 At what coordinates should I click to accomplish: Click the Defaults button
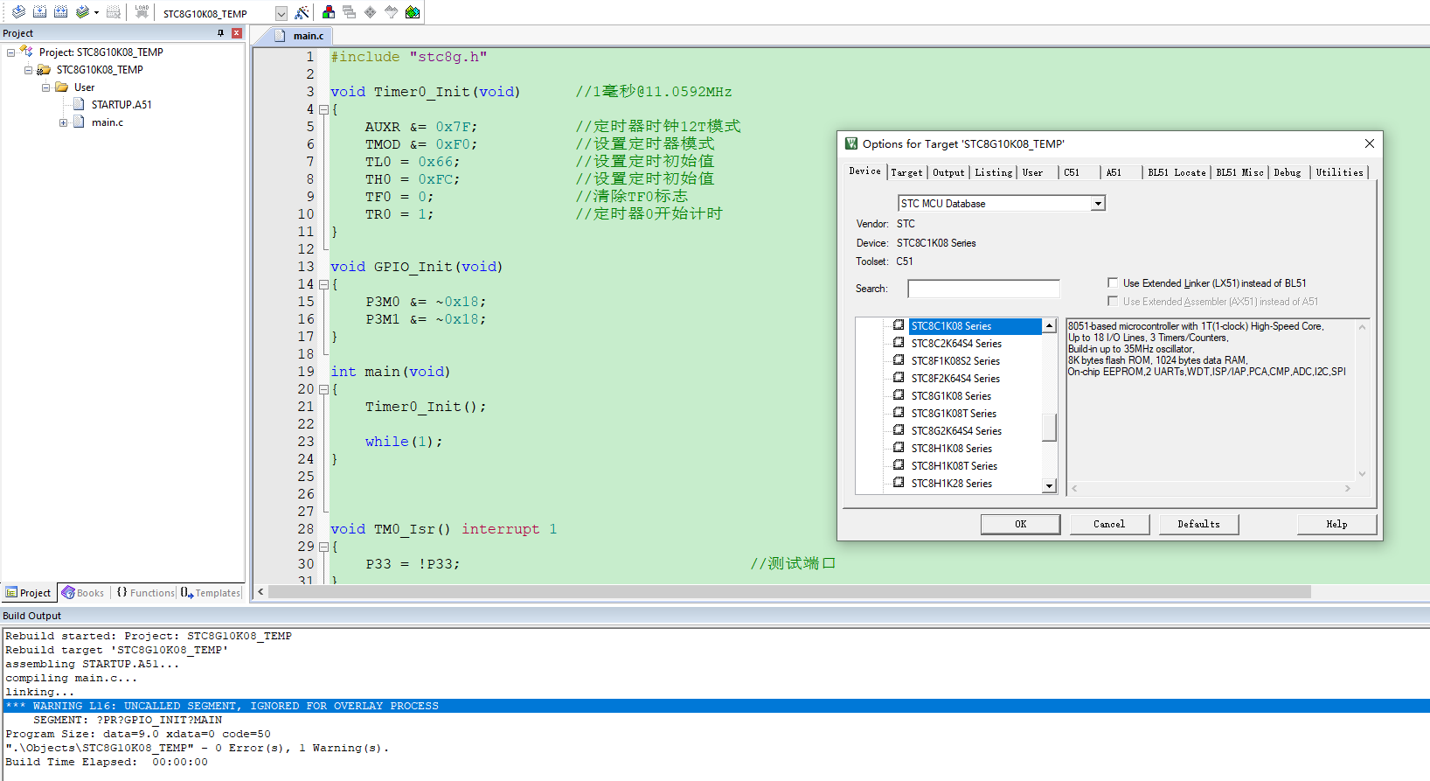point(1198,524)
